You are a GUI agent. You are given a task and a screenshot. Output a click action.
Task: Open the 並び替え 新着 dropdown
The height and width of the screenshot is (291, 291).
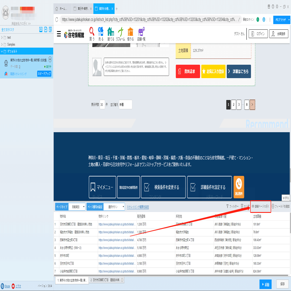coord(126,104)
